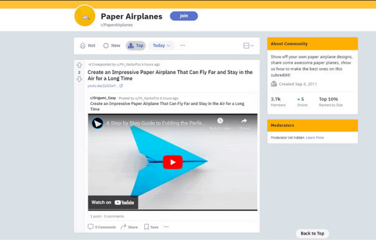Click the 3.7k Members count
This screenshot has width=376, height=240.
tap(278, 102)
